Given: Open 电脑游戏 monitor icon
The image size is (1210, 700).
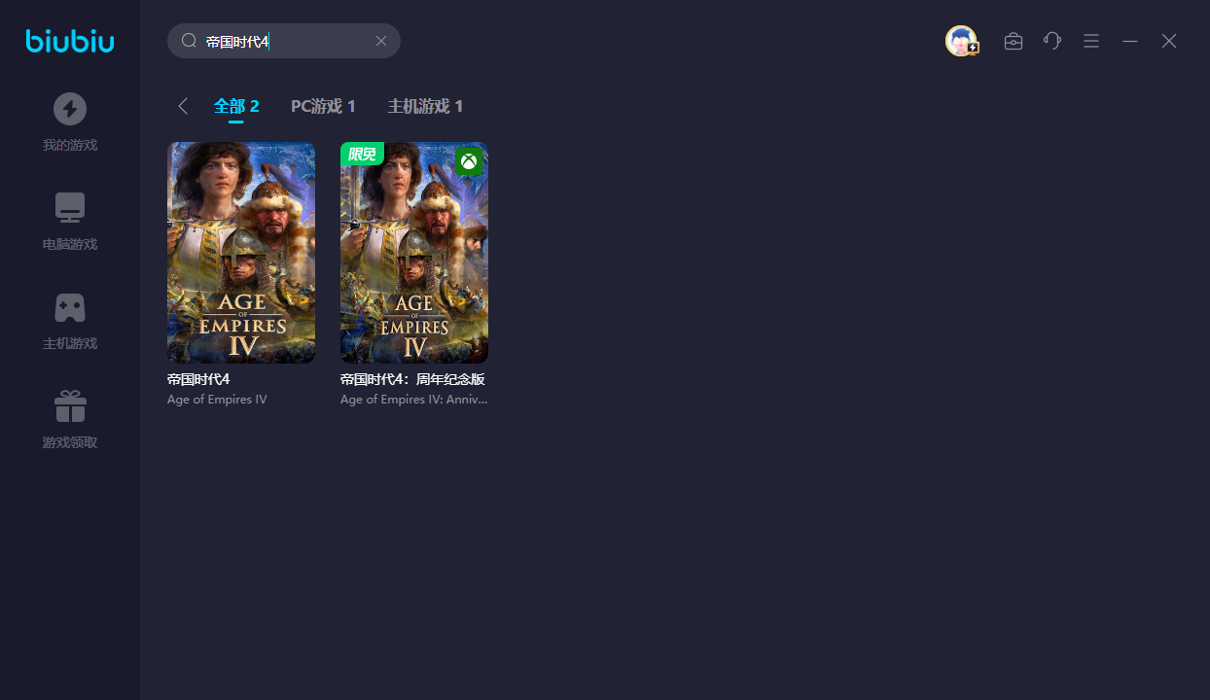Looking at the screenshot, I should (x=70, y=207).
